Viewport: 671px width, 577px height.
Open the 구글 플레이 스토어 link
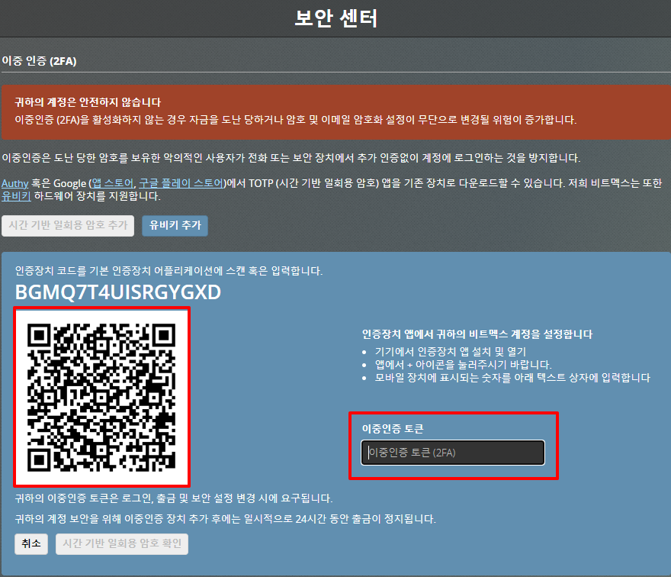[x=181, y=183]
